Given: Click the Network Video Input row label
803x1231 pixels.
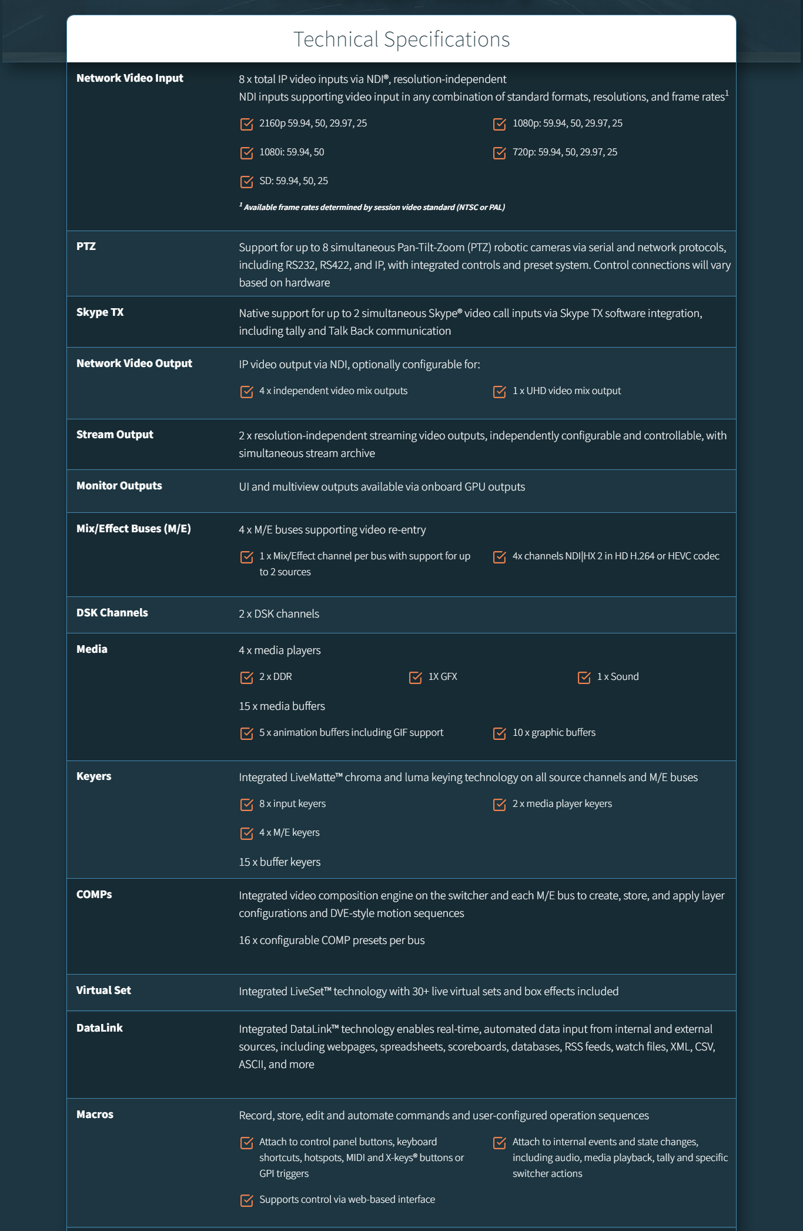Looking at the screenshot, I should [130, 78].
